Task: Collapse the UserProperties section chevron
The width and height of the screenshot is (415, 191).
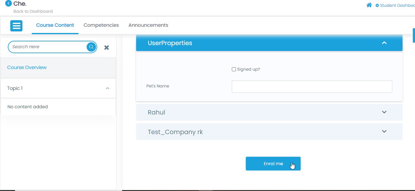Action: [384, 43]
